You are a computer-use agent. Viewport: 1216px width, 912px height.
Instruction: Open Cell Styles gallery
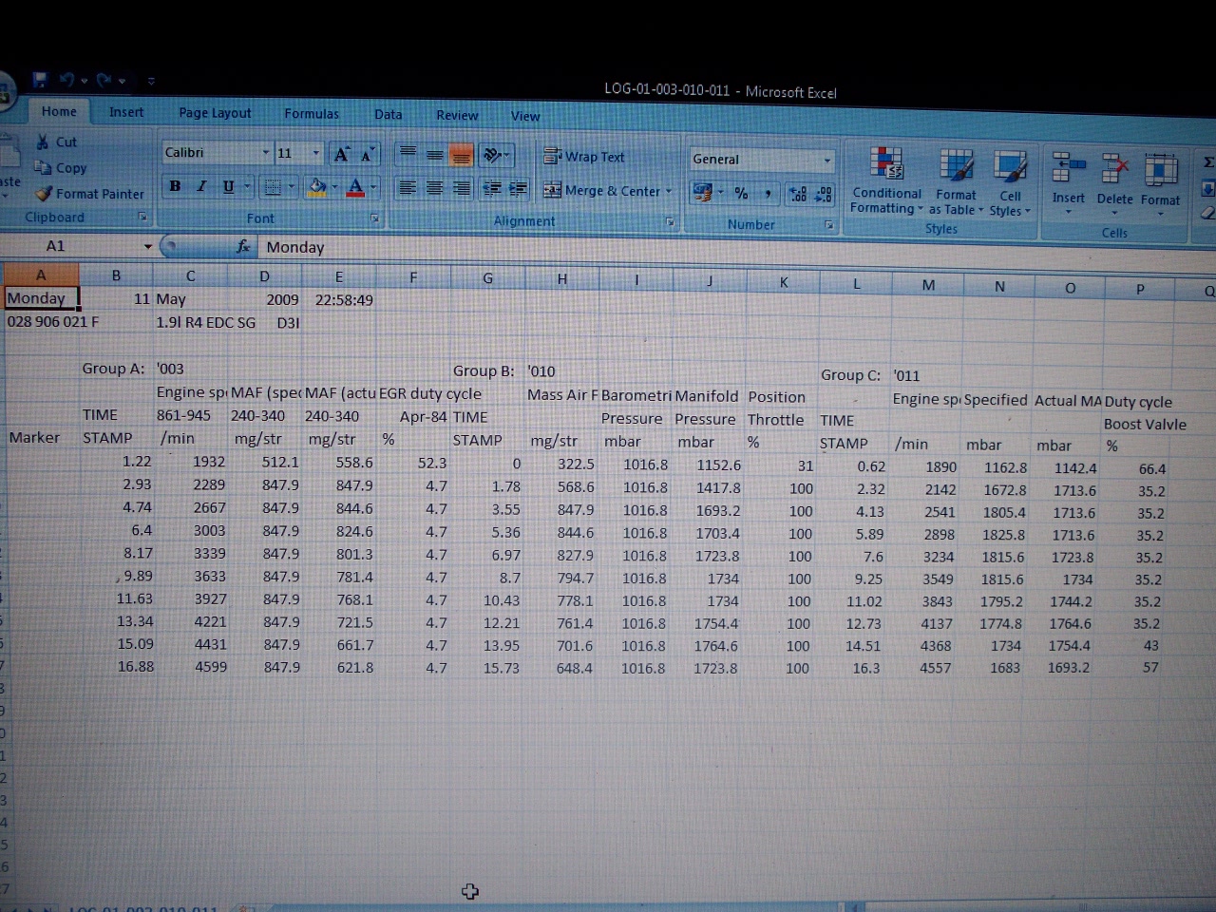click(x=1010, y=182)
